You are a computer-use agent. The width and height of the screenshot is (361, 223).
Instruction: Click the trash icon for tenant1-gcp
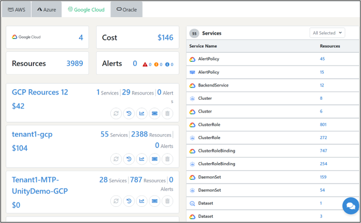(x=167, y=159)
